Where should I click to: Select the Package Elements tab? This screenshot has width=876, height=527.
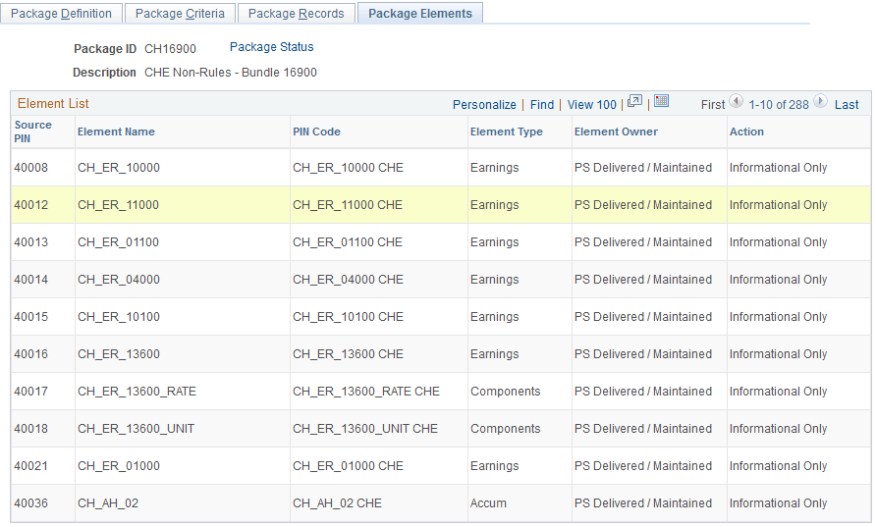(x=420, y=14)
